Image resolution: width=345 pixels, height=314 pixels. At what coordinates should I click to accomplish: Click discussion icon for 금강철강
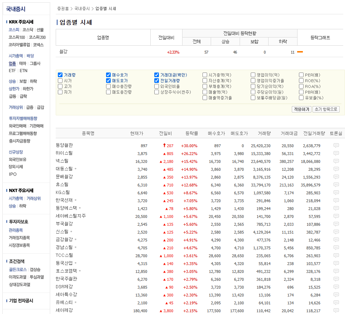click(336, 240)
